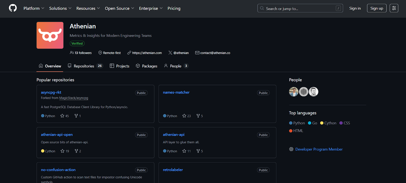This screenshot has height=183, width=406.
Task: Expand the Solutions menu
Action: click(60, 8)
